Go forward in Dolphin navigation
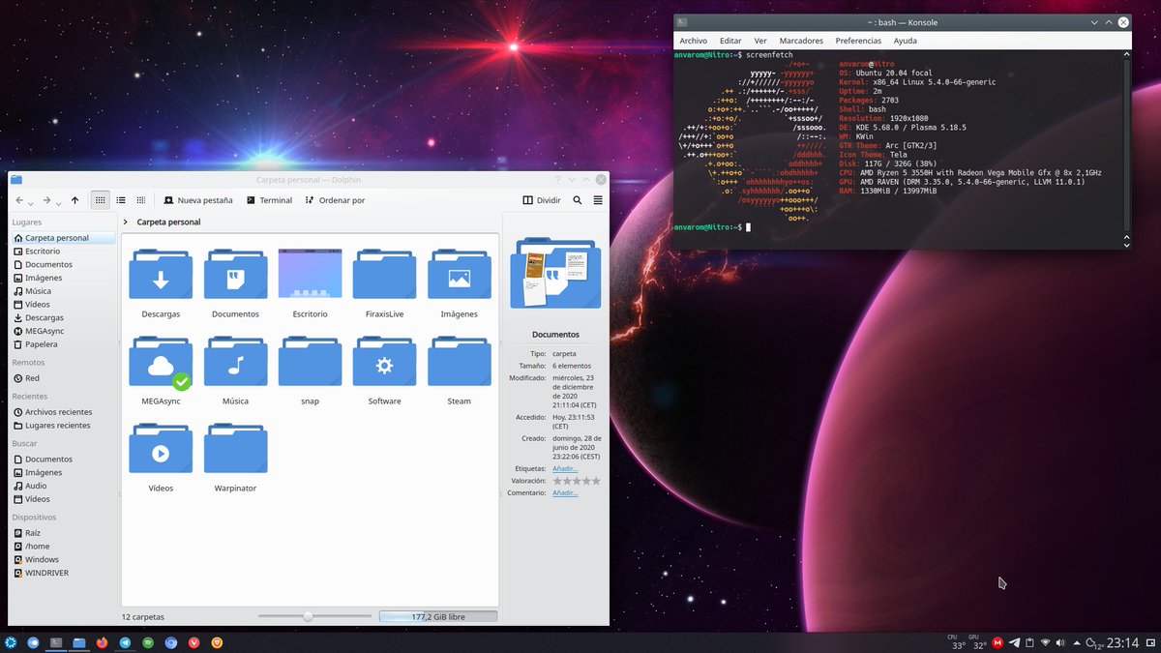The image size is (1161, 653). (46, 200)
